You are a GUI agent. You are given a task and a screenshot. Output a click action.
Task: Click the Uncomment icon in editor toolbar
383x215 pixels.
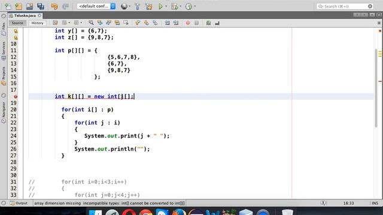pos(217,23)
